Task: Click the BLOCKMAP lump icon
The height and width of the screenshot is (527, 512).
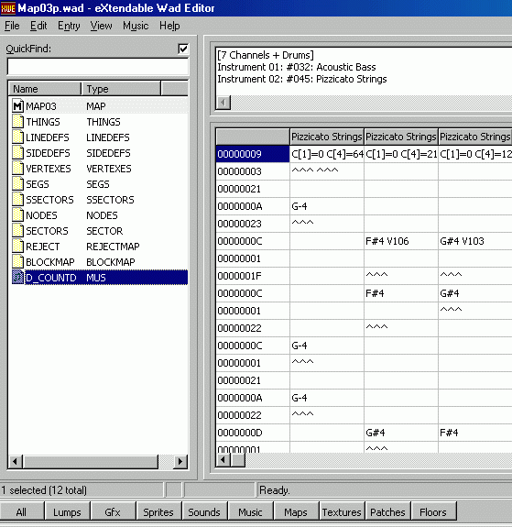Action: (17, 262)
